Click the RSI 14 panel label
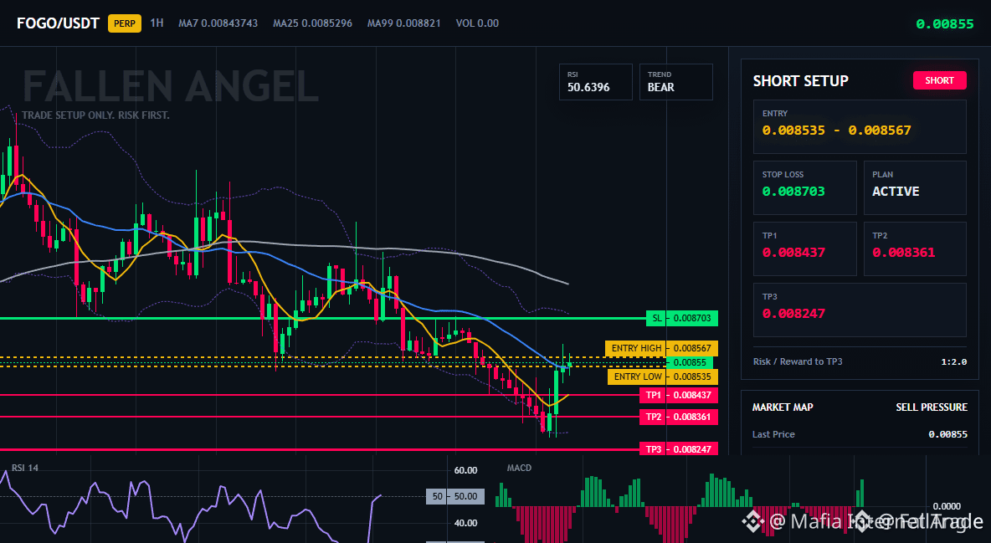 coord(25,468)
